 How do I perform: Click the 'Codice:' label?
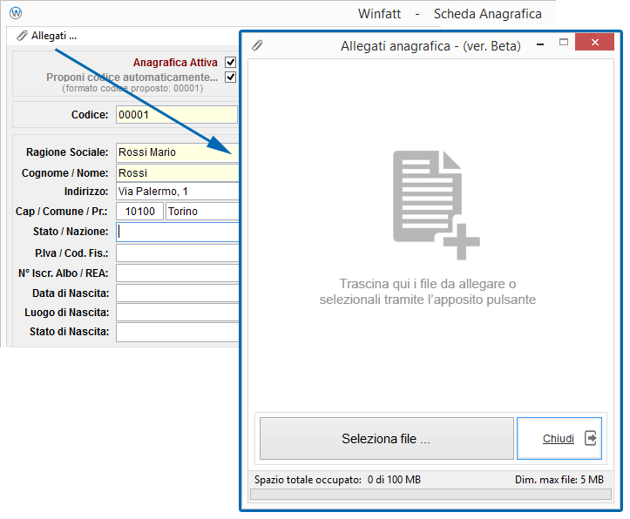tap(90, 115)
